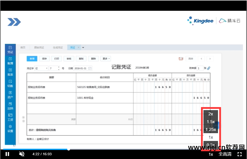Open the 更多 dropdown menu
247x159 pixels.
tap(106, 59)
